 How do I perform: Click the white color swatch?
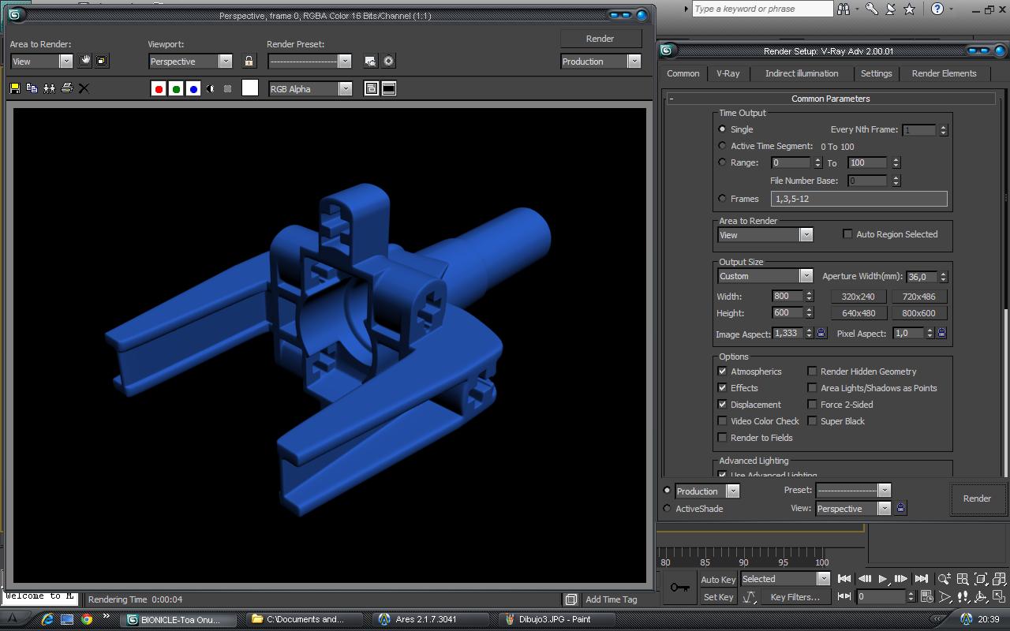[249, 88]
